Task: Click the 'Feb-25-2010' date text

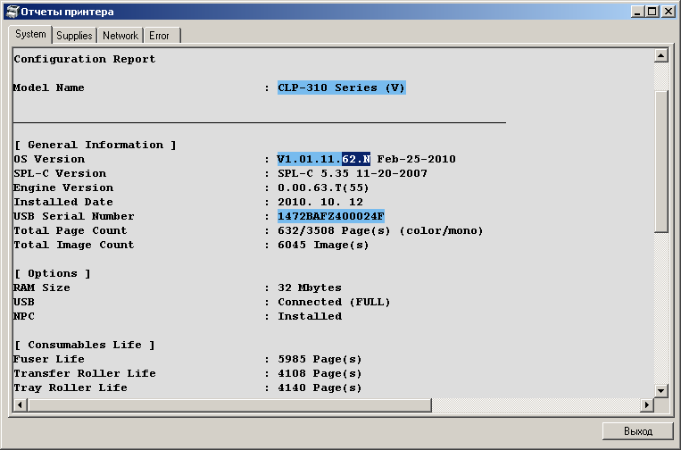Action: pyautogui.click(x=416, y=159)
